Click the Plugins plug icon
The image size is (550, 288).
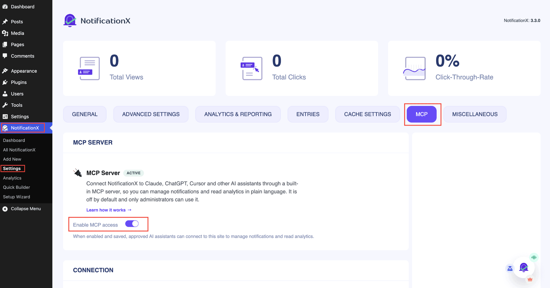coord(5,82)
